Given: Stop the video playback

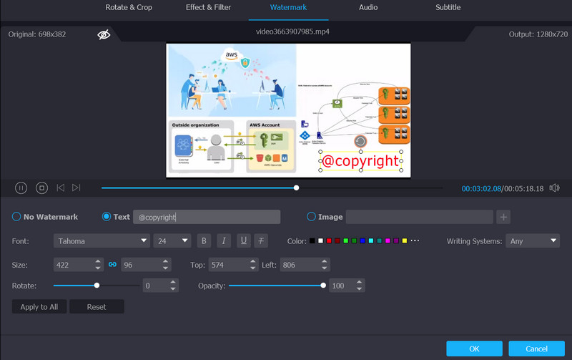Looking at the screenshot, I should tap(41, 188).
